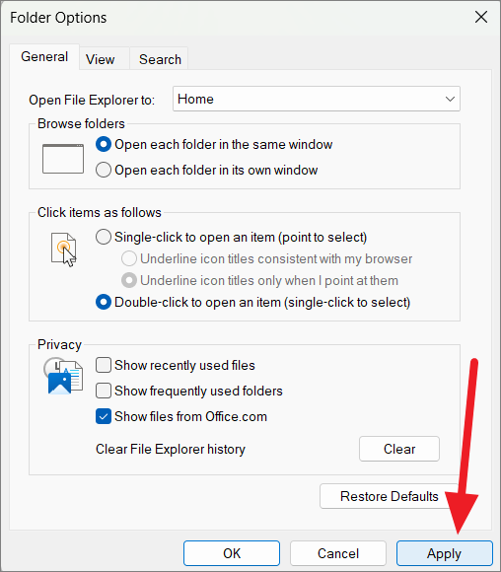This screenshot has width=501, height=572.
Task: Click the single-click cursor document icon
Action: pos(63,250)
